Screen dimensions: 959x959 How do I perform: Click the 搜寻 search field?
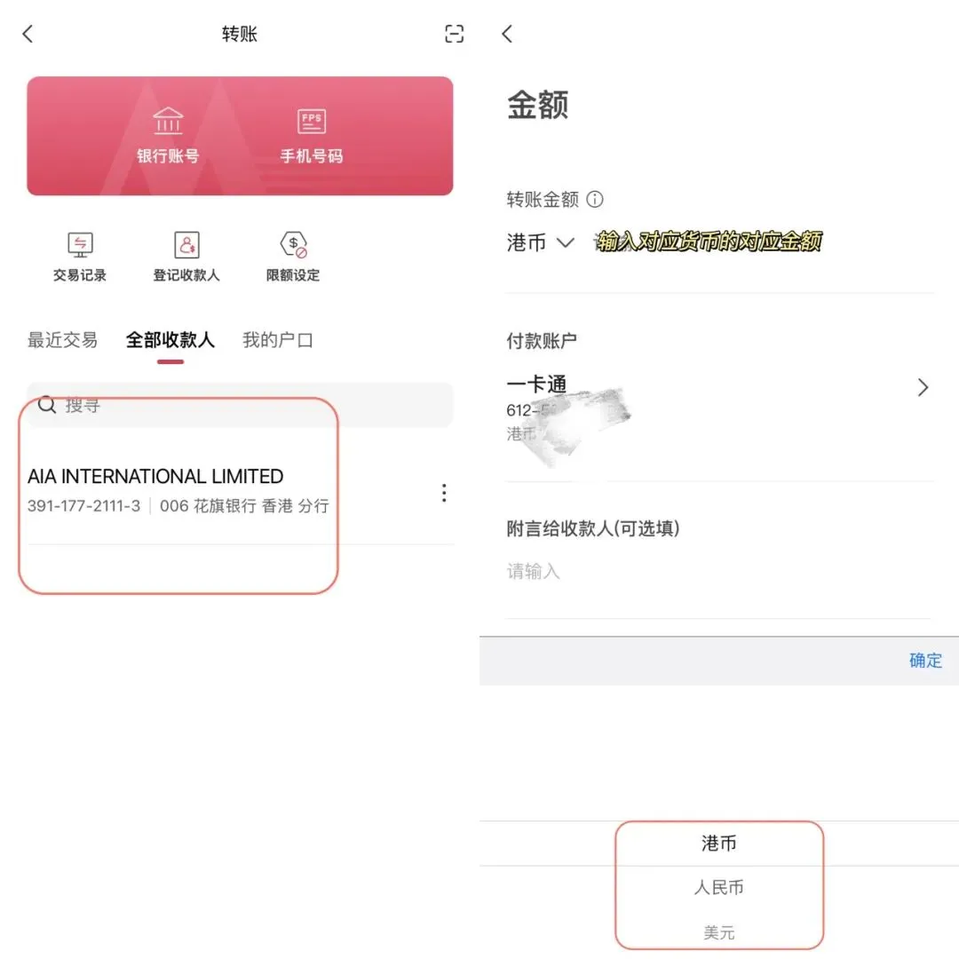click(x=240, y=405)
